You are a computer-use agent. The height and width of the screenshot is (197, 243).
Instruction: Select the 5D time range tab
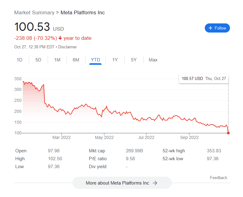tap(38, 60)
